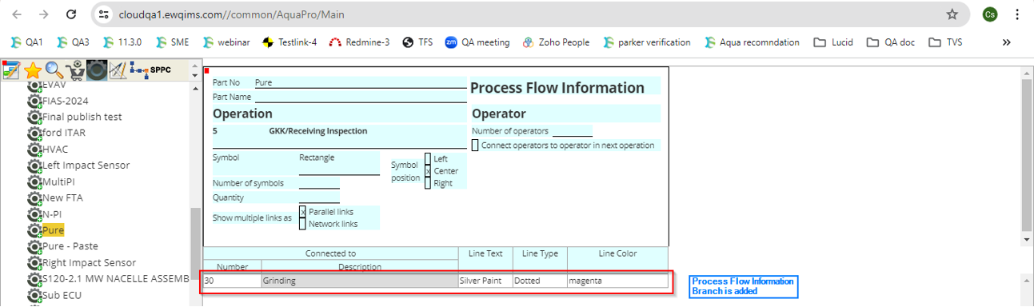Open the QA meeting bookmark

pyautogui.click(x=477, y=42)
